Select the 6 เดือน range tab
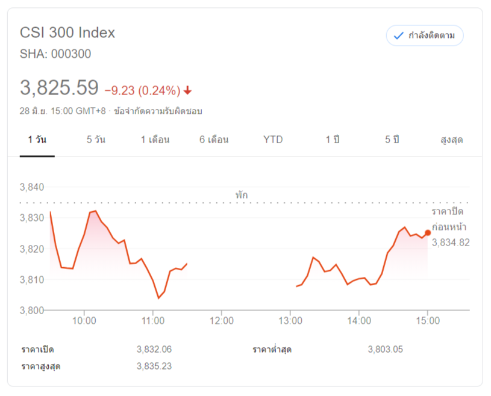 click(214, 140)
